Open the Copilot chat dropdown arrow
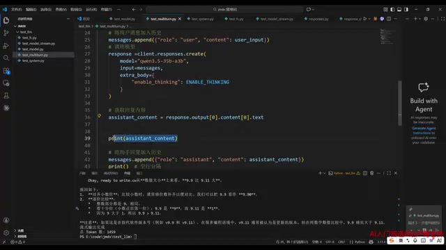Viewport: 446px width, 250px height. click(313, 9)
